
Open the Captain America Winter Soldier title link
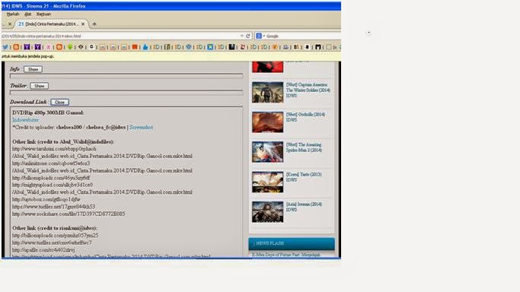308,90
